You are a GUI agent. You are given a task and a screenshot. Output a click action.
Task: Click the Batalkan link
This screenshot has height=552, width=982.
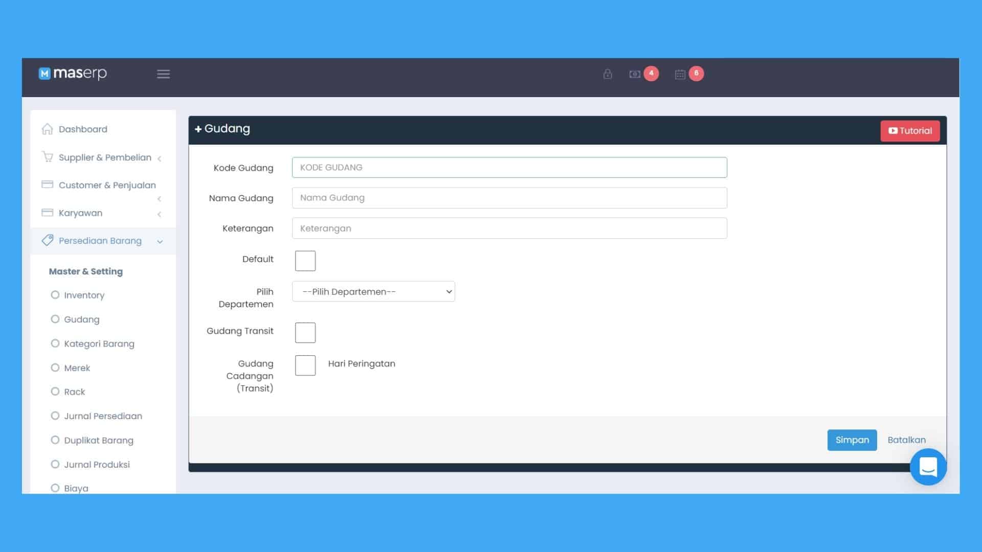[x=906, y=440]
